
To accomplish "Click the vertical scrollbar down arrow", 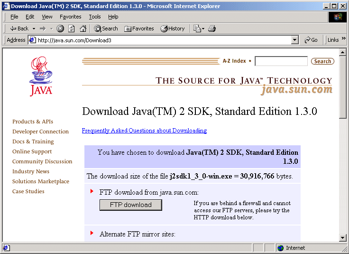I will pos(342,238).
